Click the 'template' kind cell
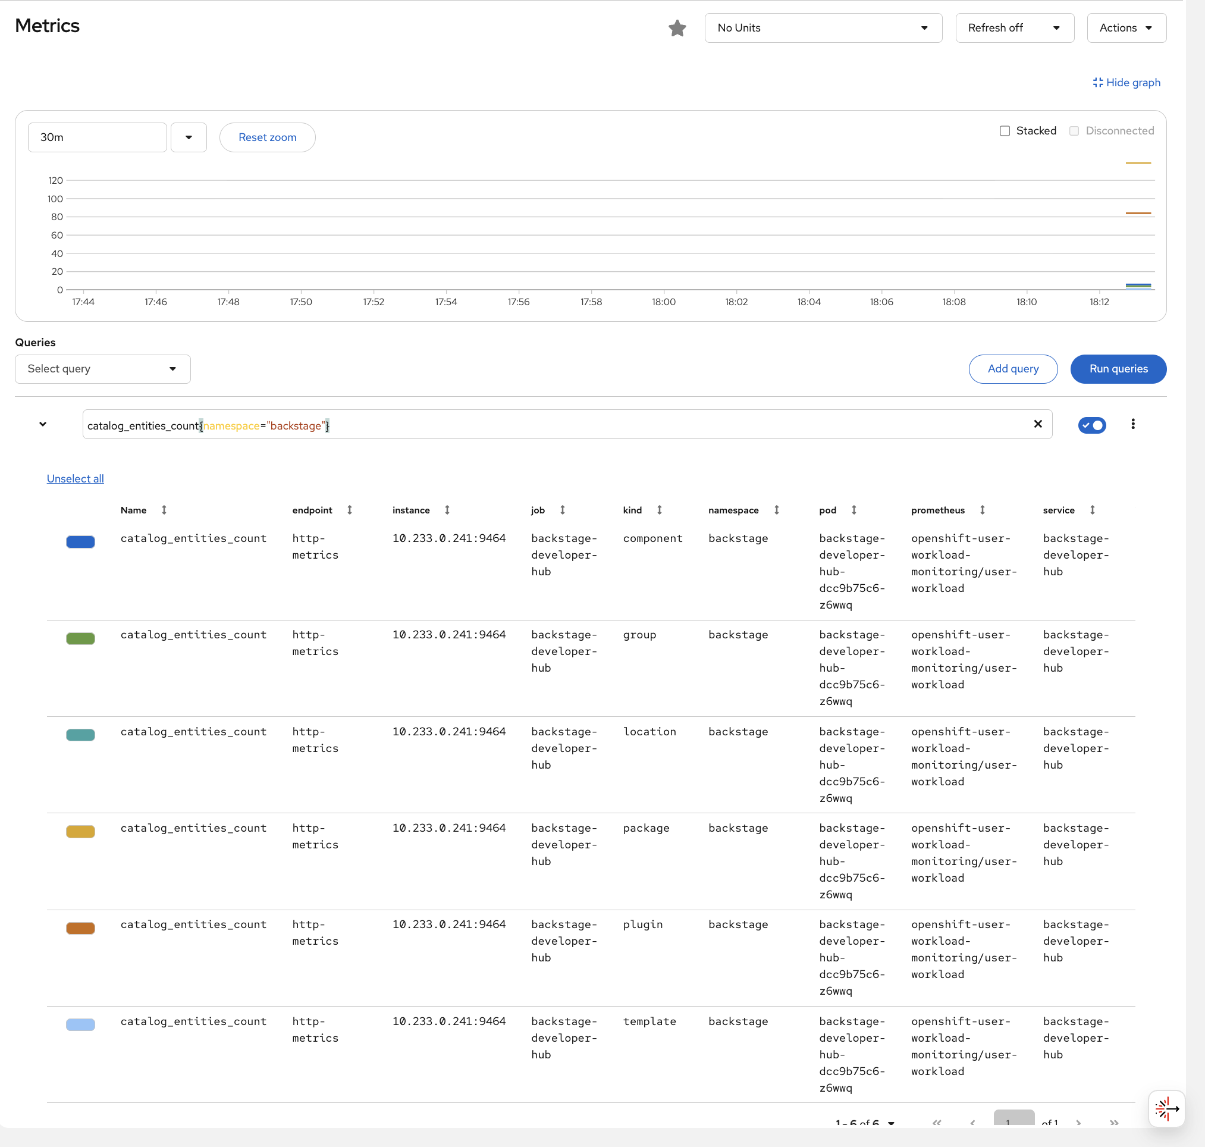 (649, 1021)
